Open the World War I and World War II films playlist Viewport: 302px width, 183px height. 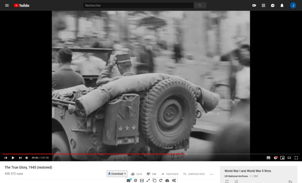pos(248,171)
